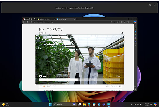Viewport: 159px width, 108px height.
Task: Open notifications bell in system tray
Action: click(151, 104)
